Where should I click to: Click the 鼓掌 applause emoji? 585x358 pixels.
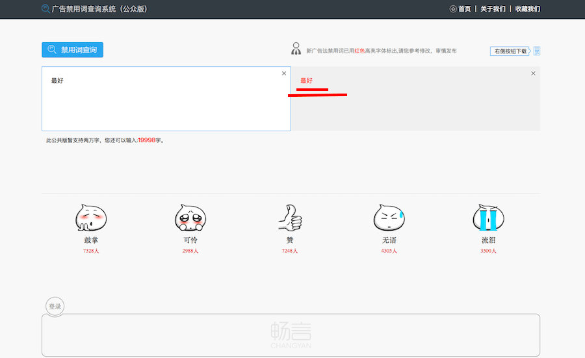(90, 218)
